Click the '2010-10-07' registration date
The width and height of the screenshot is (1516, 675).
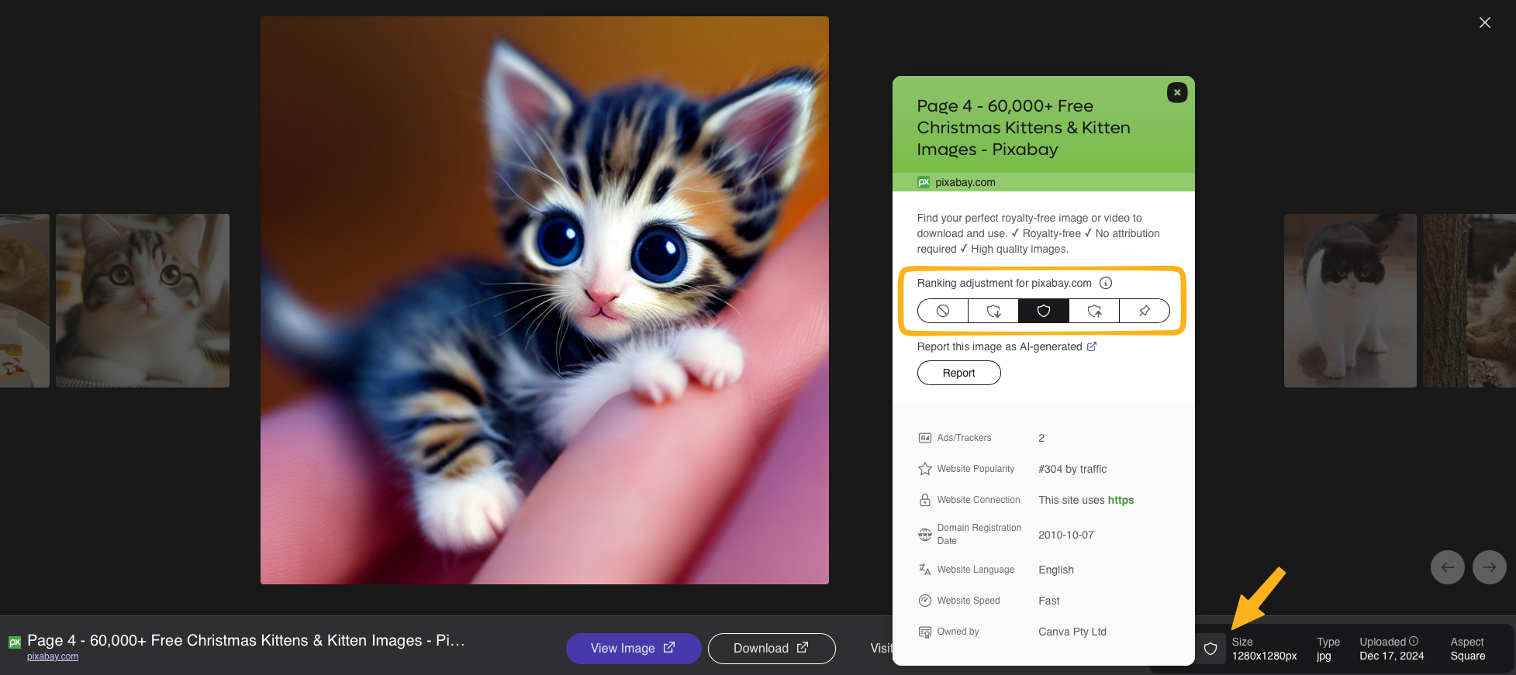[x=1066, y=535]
